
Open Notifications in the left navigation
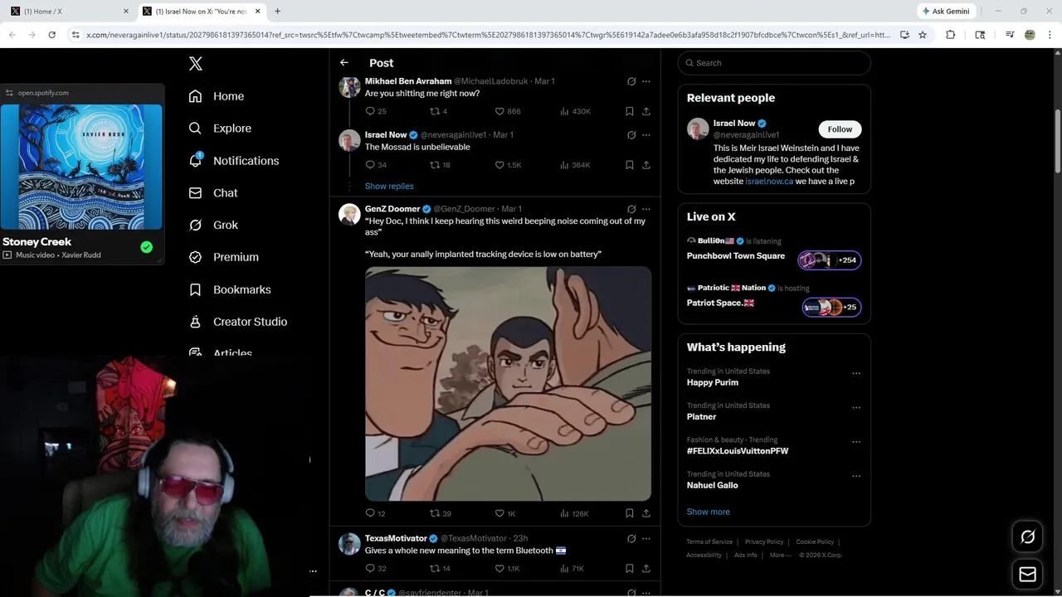[234, 161]
